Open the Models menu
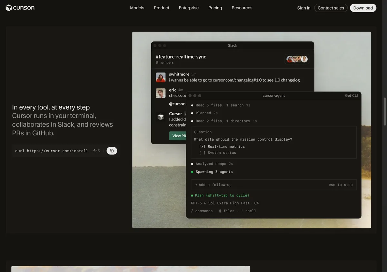This screenshot has width=387, height=272. (137, 8)
